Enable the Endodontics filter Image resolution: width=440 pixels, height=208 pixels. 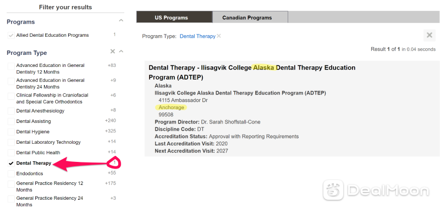click(11, 174)
